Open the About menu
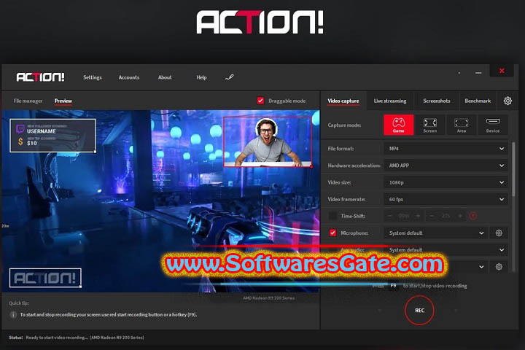Screen dimensions: 525x350 tap(165, 77)
